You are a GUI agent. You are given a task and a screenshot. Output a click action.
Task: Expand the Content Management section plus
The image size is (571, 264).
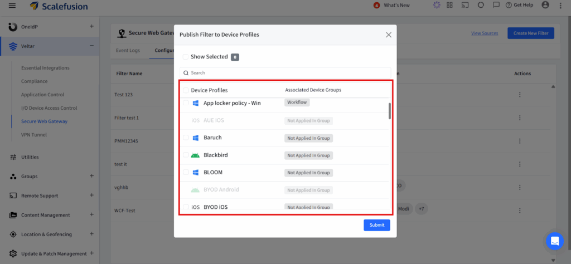pyautogui.click(x=92, y=214)
